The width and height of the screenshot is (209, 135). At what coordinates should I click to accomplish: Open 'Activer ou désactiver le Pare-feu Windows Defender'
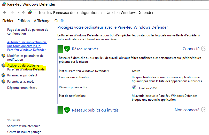(26, 67)
